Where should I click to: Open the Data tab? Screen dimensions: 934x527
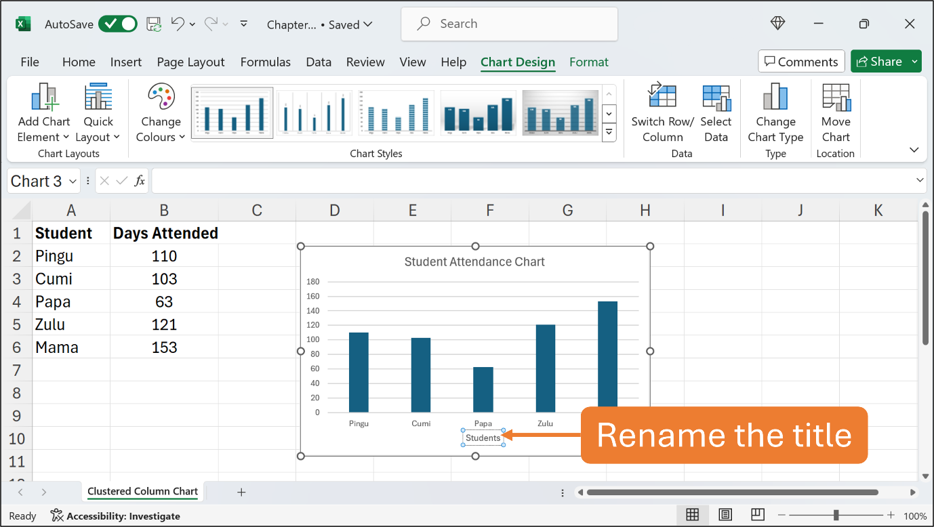[x=319, y=62]
